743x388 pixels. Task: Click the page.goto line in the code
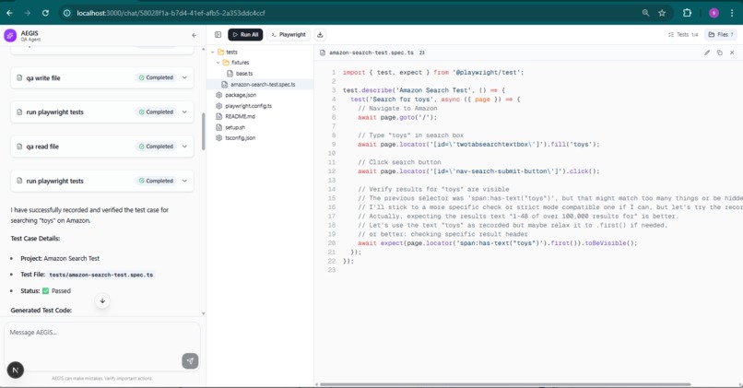(397, 117)
